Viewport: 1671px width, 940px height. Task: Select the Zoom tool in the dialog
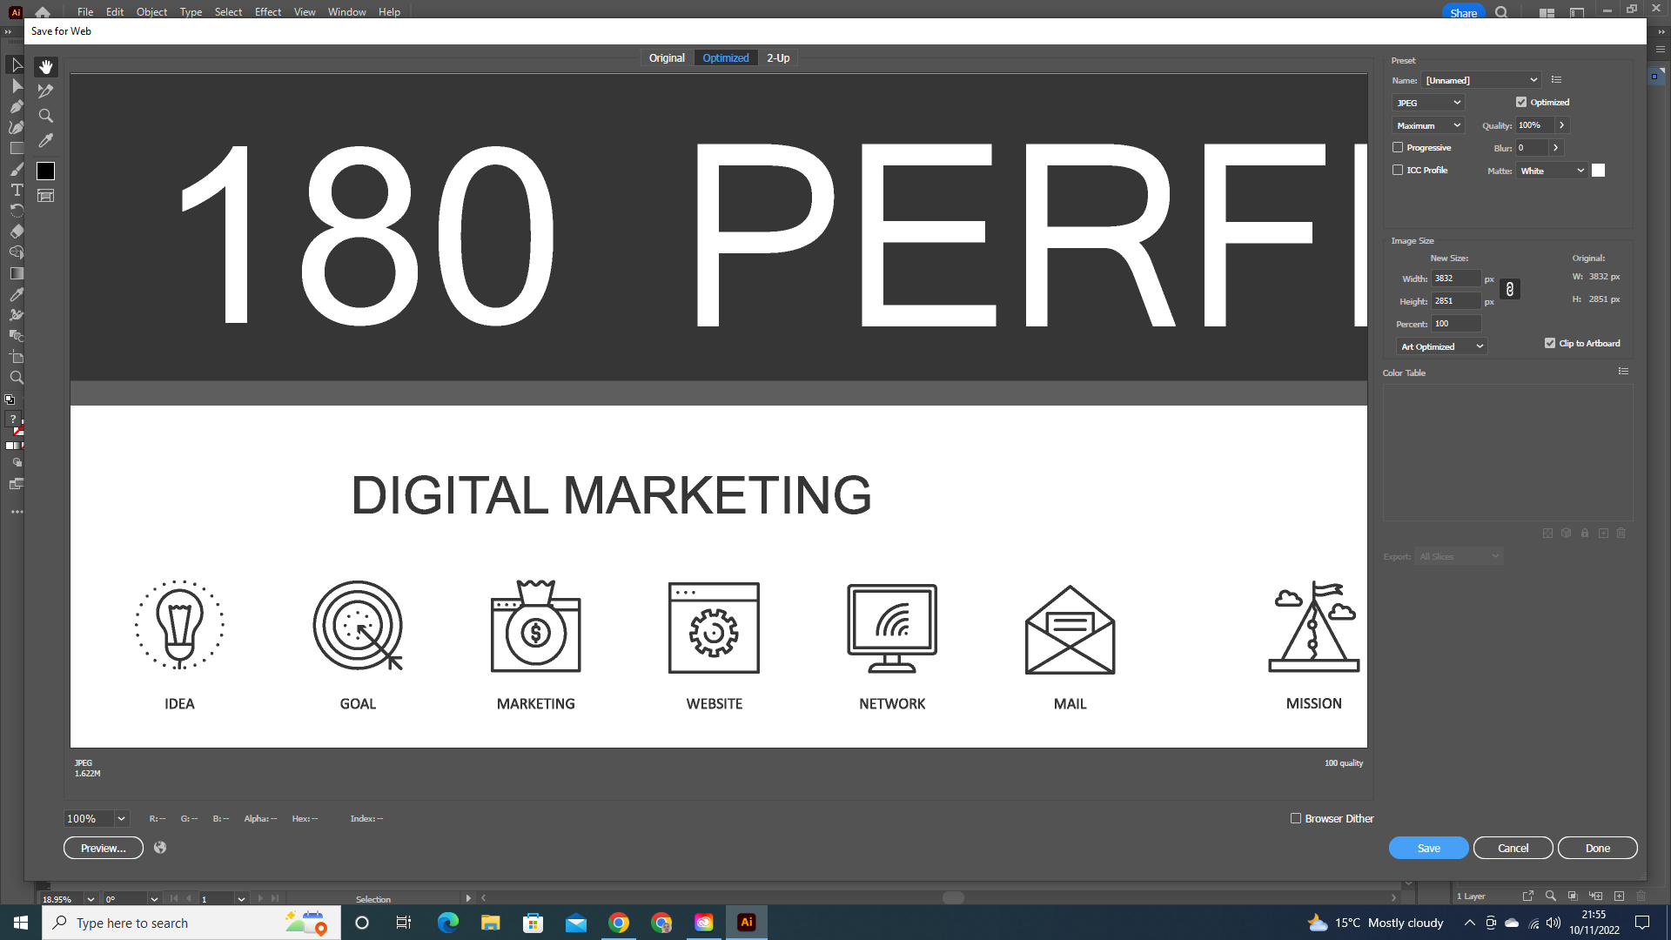45,116
